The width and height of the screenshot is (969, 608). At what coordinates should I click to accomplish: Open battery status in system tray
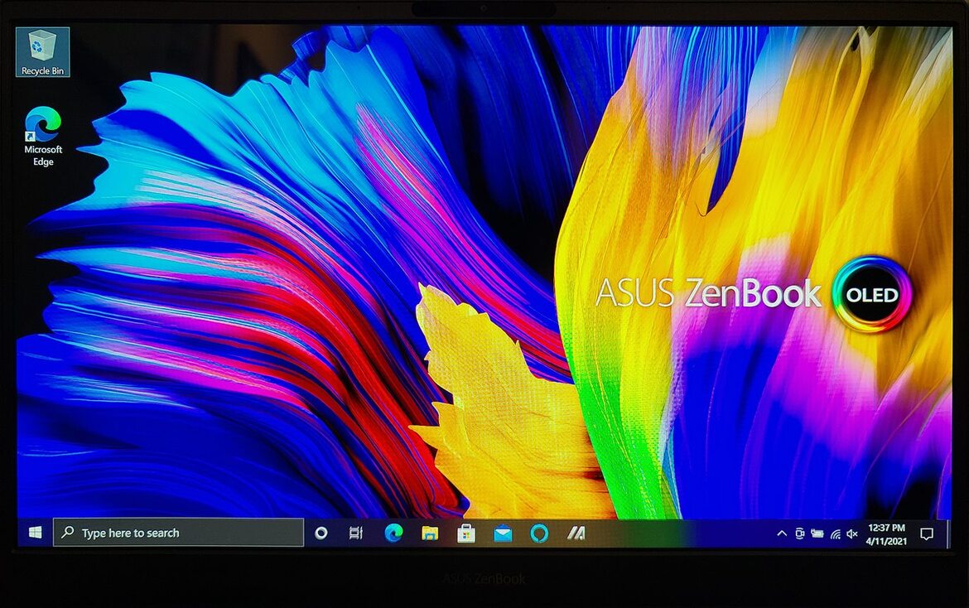click(x=817, y=533)
